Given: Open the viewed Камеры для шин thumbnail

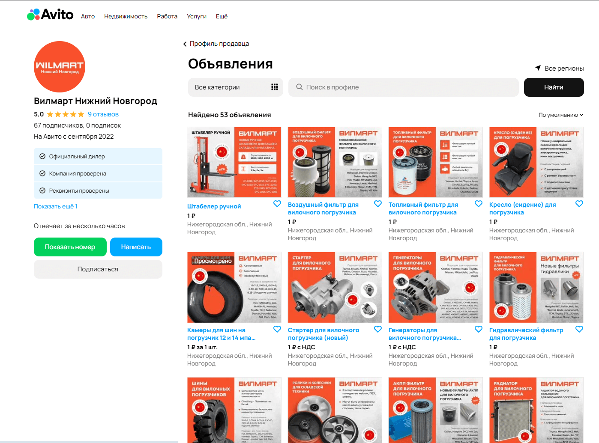Looking at the screenshot, I should tap(234, 287).
